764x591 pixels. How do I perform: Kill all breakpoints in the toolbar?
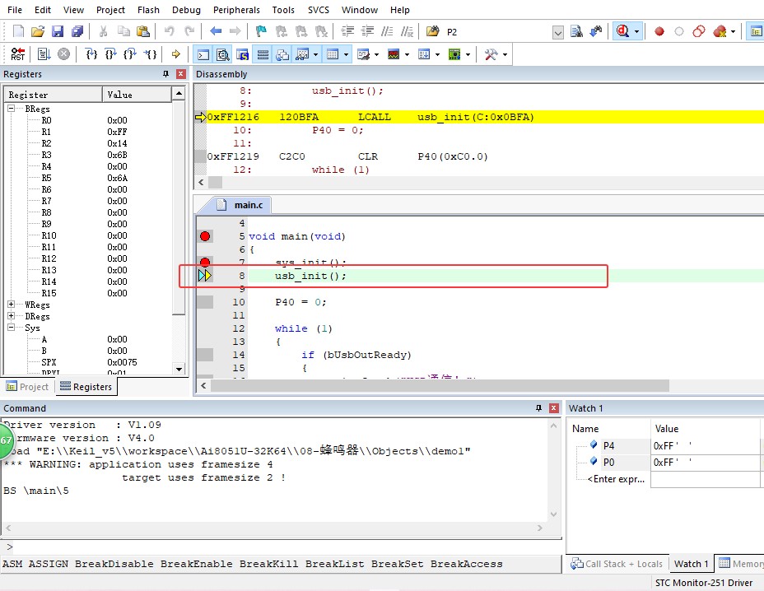click(720, 31)
